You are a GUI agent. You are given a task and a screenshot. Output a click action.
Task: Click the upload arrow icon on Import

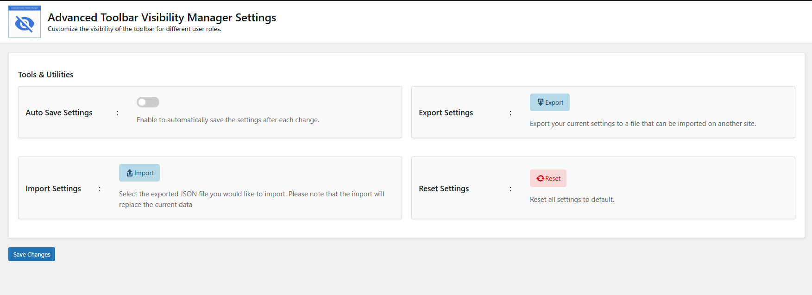[x=130, y=173]
